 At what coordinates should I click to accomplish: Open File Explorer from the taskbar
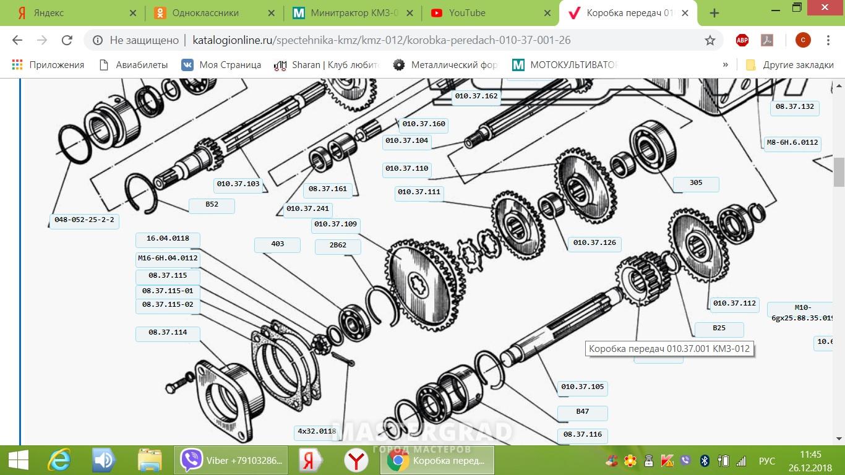pos(150,460)
